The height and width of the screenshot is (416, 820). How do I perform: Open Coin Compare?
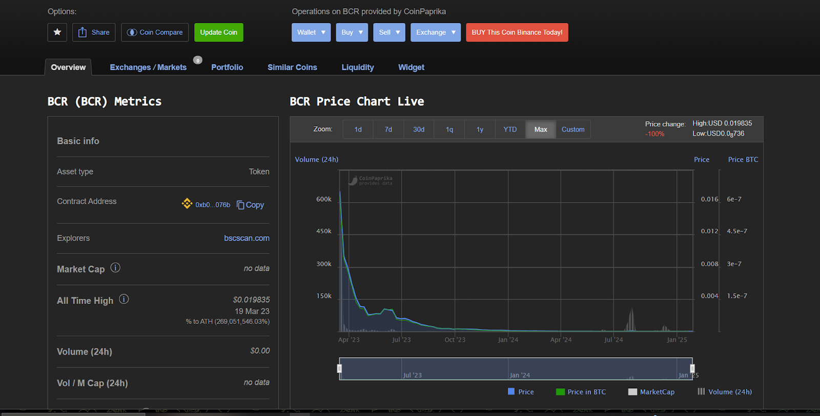(155, 32)
